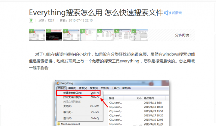216x126 pixels.
Task: Click the date 2015/4/10 12:03
Action: tap(154, 120)
